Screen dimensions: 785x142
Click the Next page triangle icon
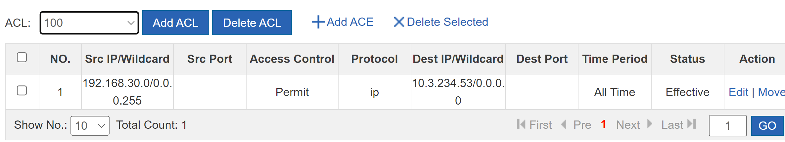pos(650,124)
